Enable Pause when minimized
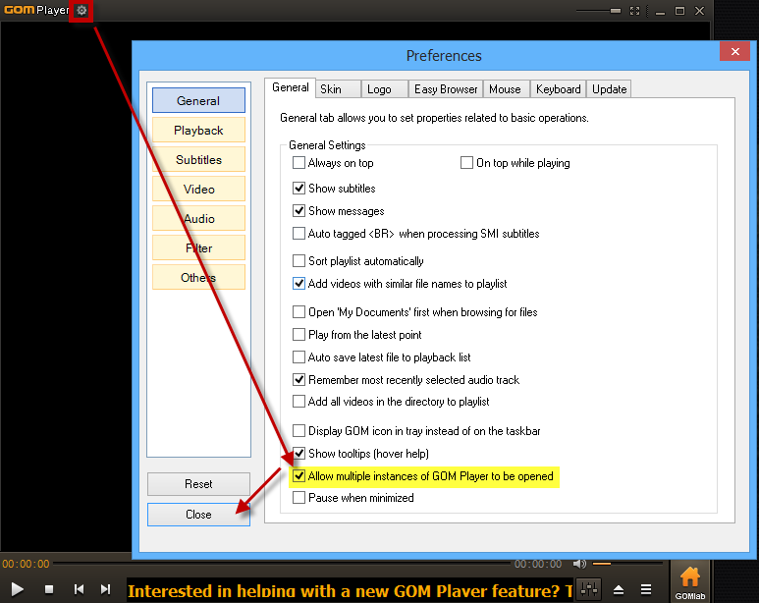 (298, 497)
